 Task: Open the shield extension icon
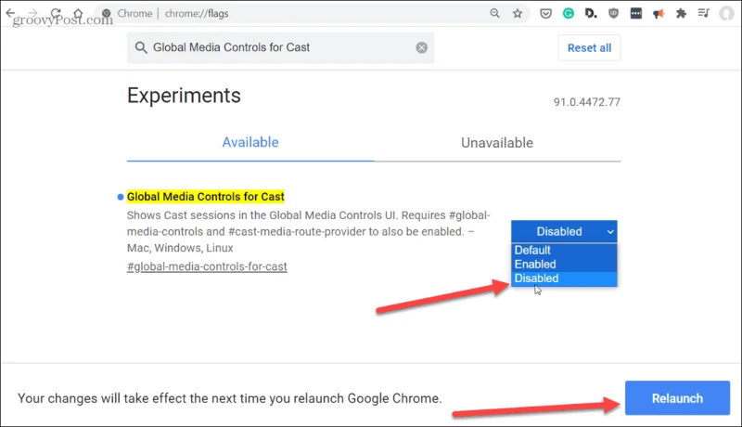tap(613, 13)
